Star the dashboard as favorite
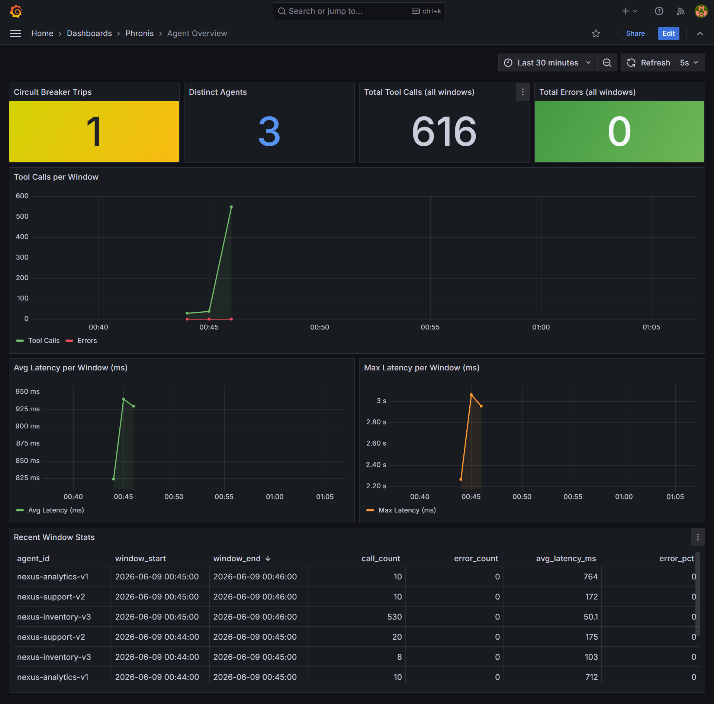The image size is (714, 704). click(596, 33)
